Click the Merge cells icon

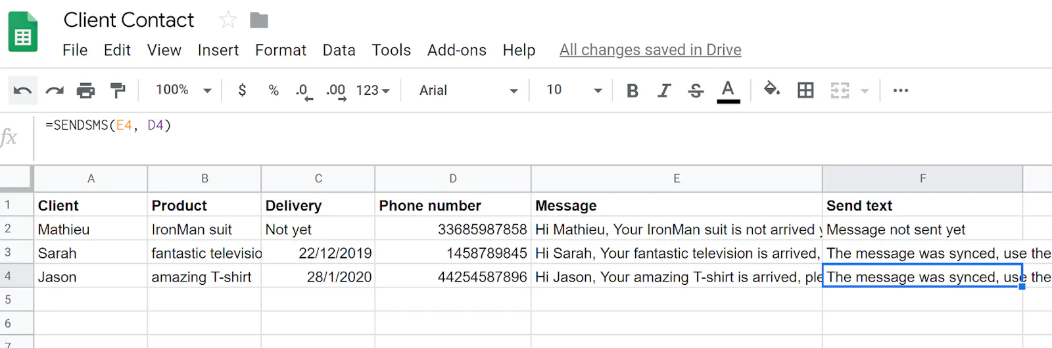(x=840, y=90)
